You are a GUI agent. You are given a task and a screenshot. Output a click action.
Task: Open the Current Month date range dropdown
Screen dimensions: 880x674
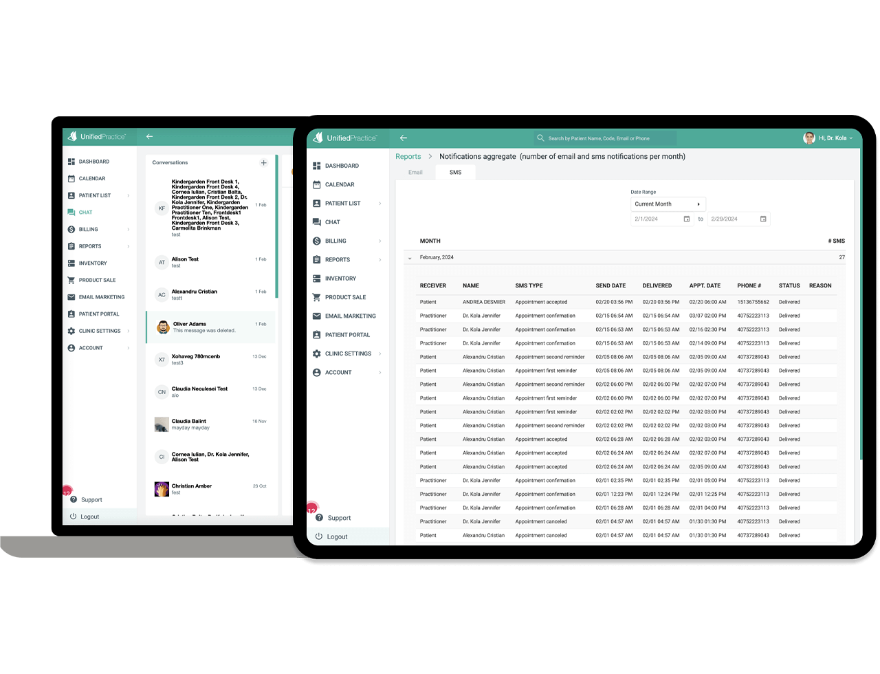point(668,204)
